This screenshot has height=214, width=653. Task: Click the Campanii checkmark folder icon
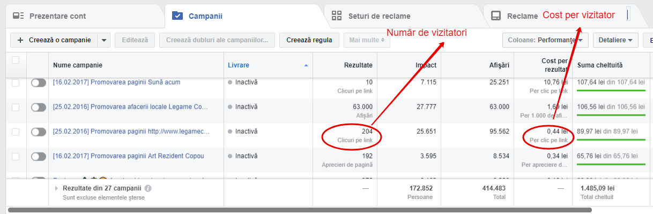(x=177, y=16)
